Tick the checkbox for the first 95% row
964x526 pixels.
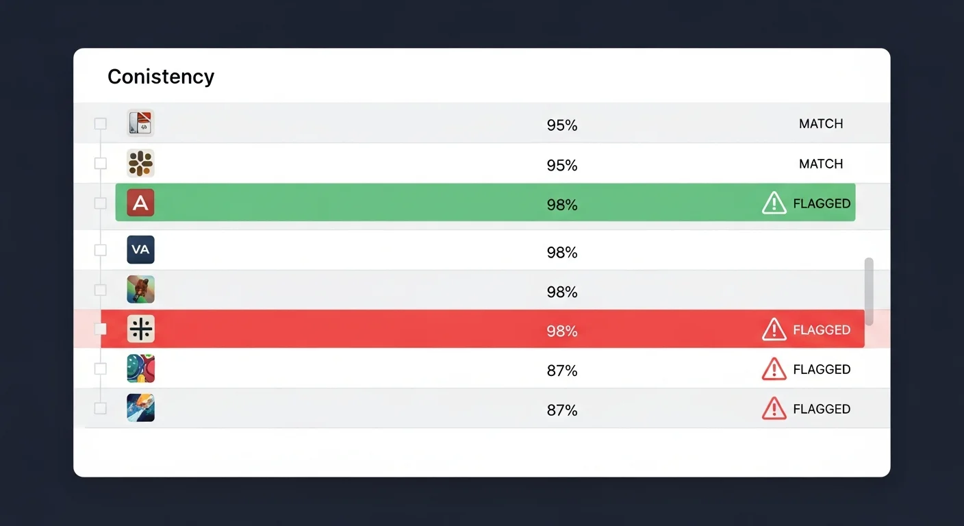tap(101, 123)
